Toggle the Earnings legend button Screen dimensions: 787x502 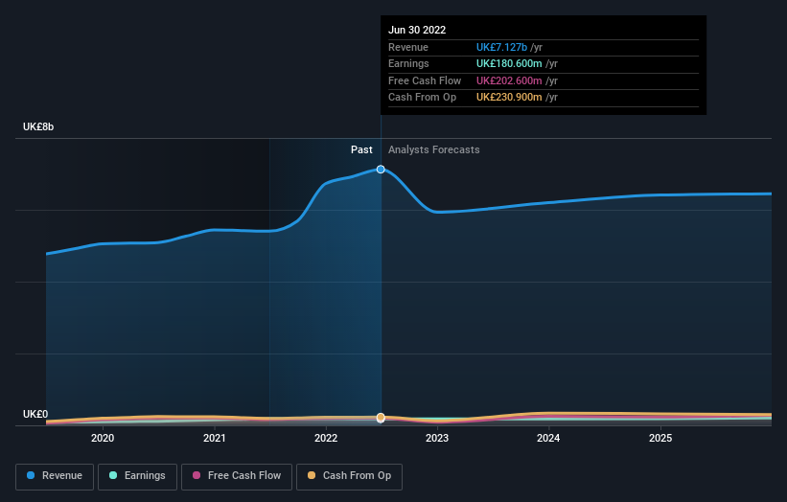pos(137,476)
